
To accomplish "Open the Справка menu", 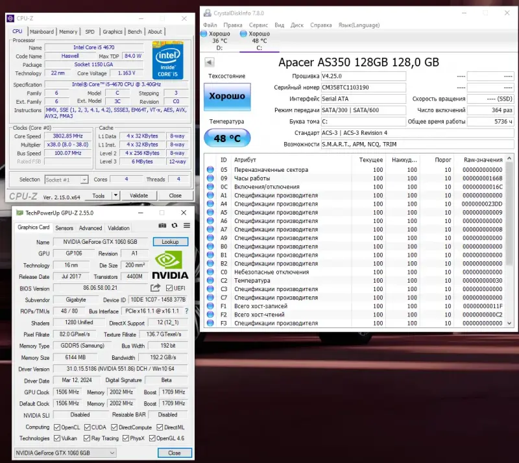I will point(320,25).
